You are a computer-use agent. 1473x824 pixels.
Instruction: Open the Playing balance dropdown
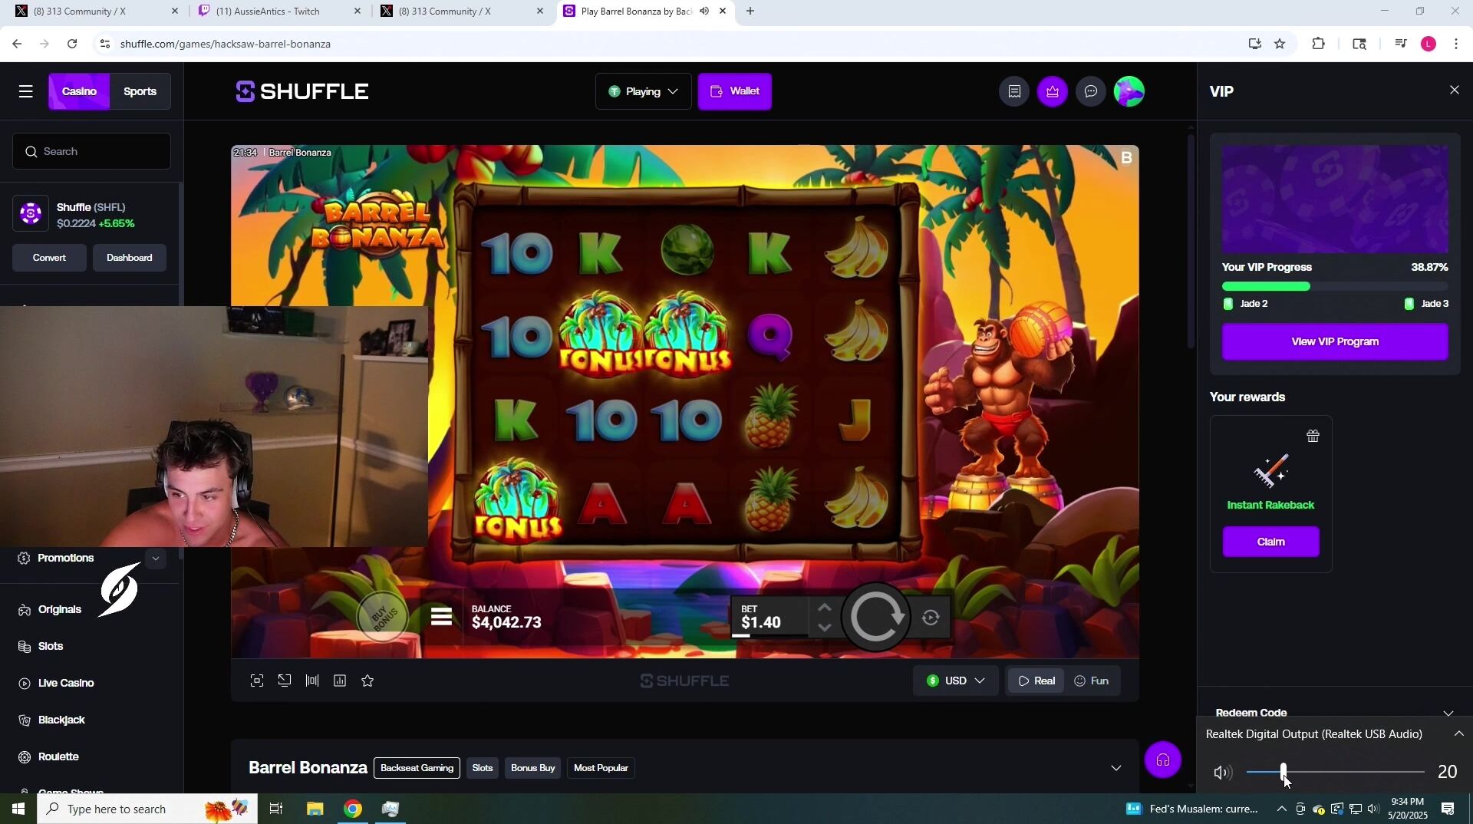coord(643,92)
